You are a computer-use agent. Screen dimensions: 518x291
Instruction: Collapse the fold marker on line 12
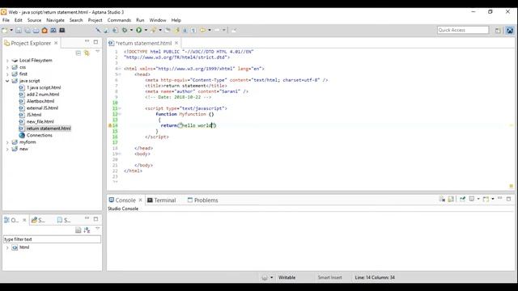120,114
